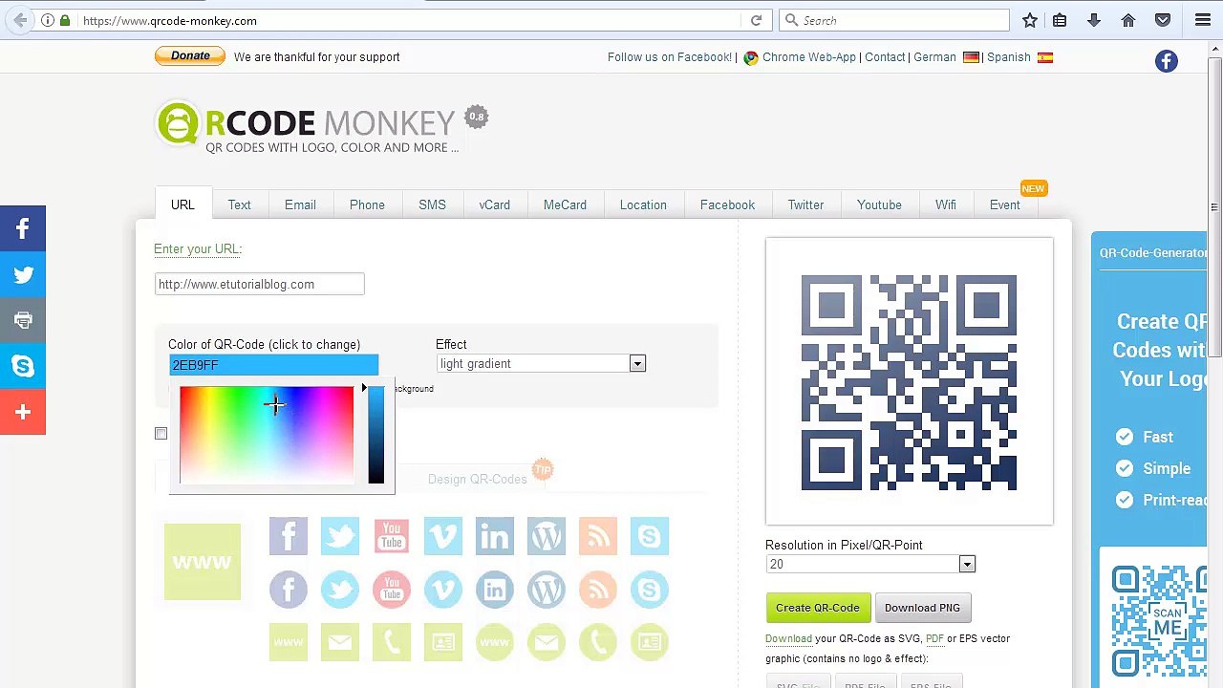
Task: Choose the round WordPress logo icon
Action: (x=546, y=590)
